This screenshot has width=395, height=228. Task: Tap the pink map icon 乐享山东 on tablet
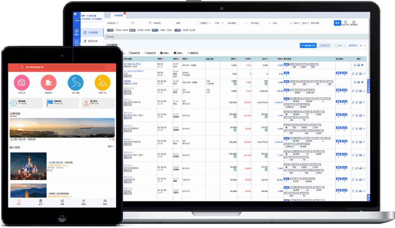(22, 83)
